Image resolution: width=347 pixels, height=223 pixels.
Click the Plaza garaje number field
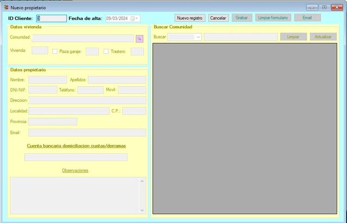92,52
